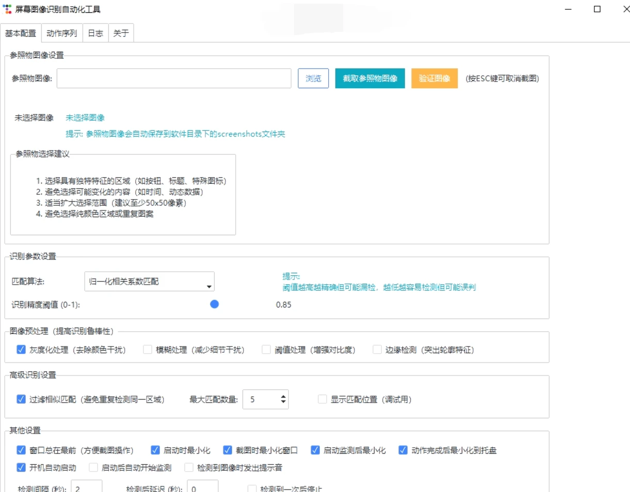Click the 参照物图像 path input field

point(174,78)
